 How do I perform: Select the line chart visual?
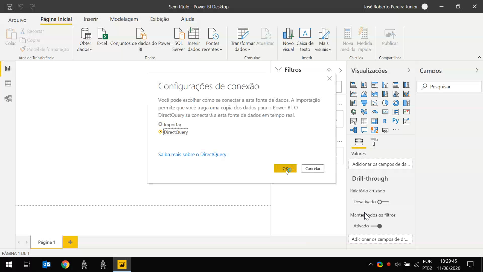point(353,94)
